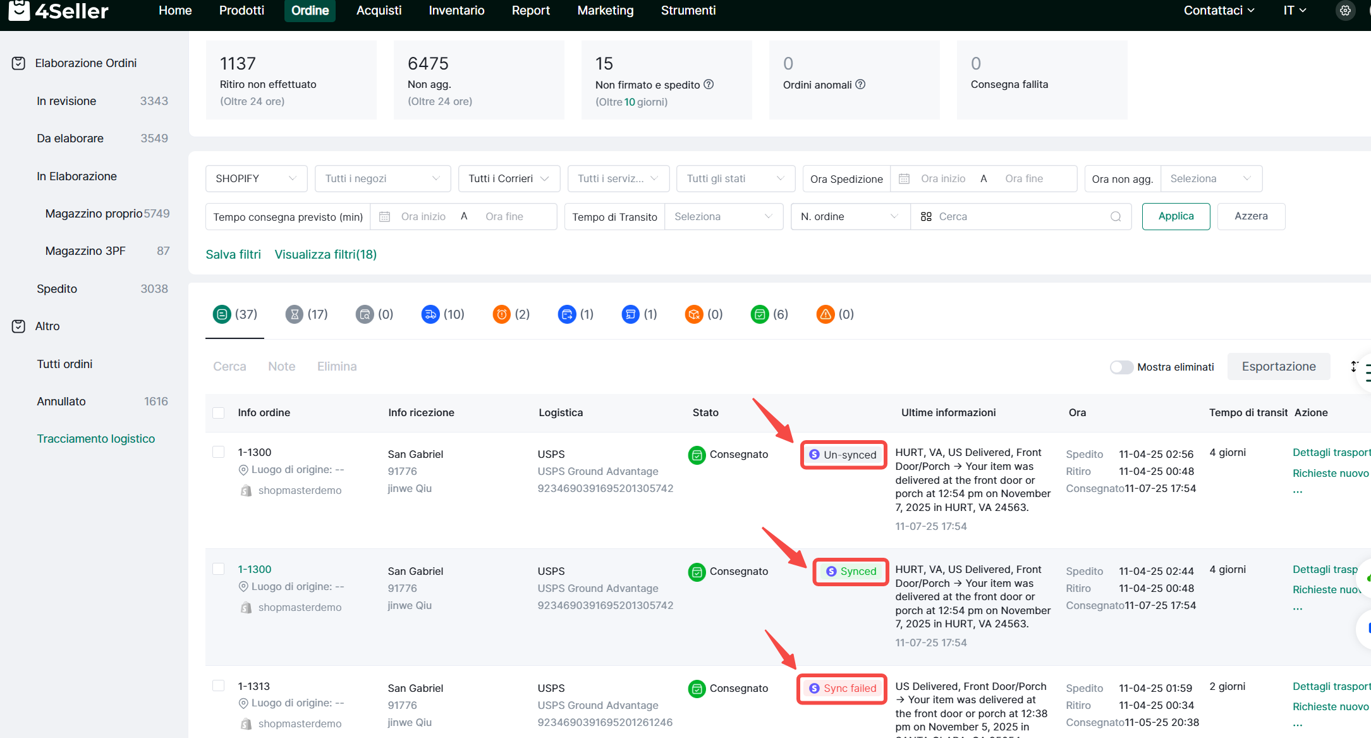This screenshot has height=738, width=1371.
Task: Select checkbox for order 1-1313
Action: (219, 686)
